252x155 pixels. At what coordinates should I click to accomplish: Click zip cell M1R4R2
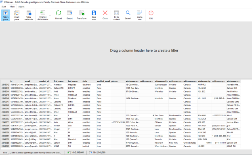pos(205,85)
